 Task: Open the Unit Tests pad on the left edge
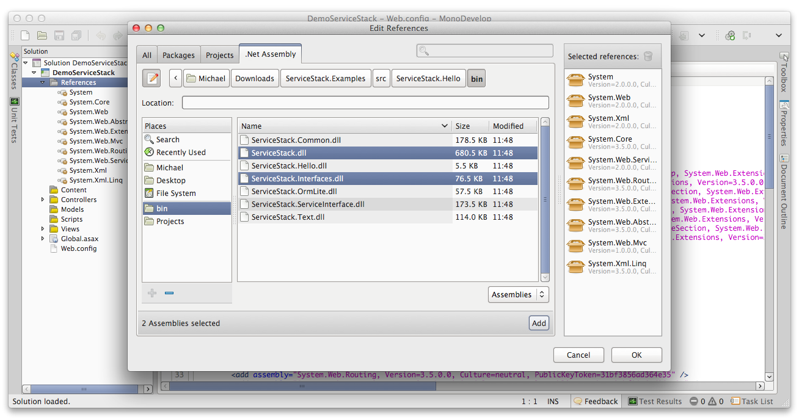pos(13,120)
